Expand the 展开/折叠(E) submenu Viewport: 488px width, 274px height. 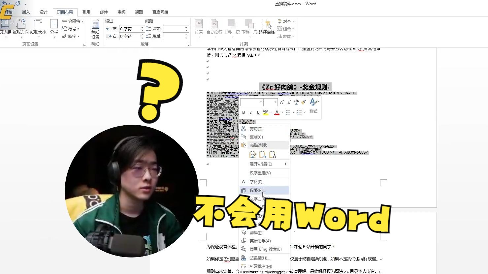[264, 164]
